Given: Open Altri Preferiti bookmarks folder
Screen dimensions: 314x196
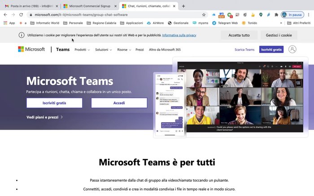Looking at the screenshot, I should tap(299, 23).
